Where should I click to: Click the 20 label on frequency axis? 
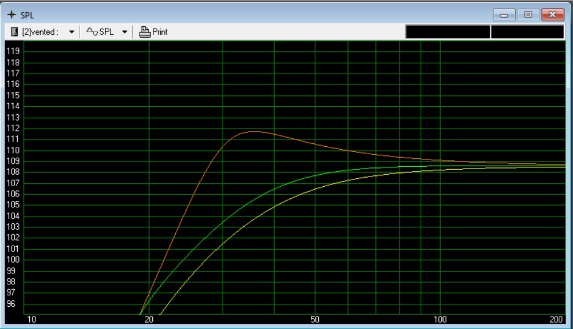(149, 319)
